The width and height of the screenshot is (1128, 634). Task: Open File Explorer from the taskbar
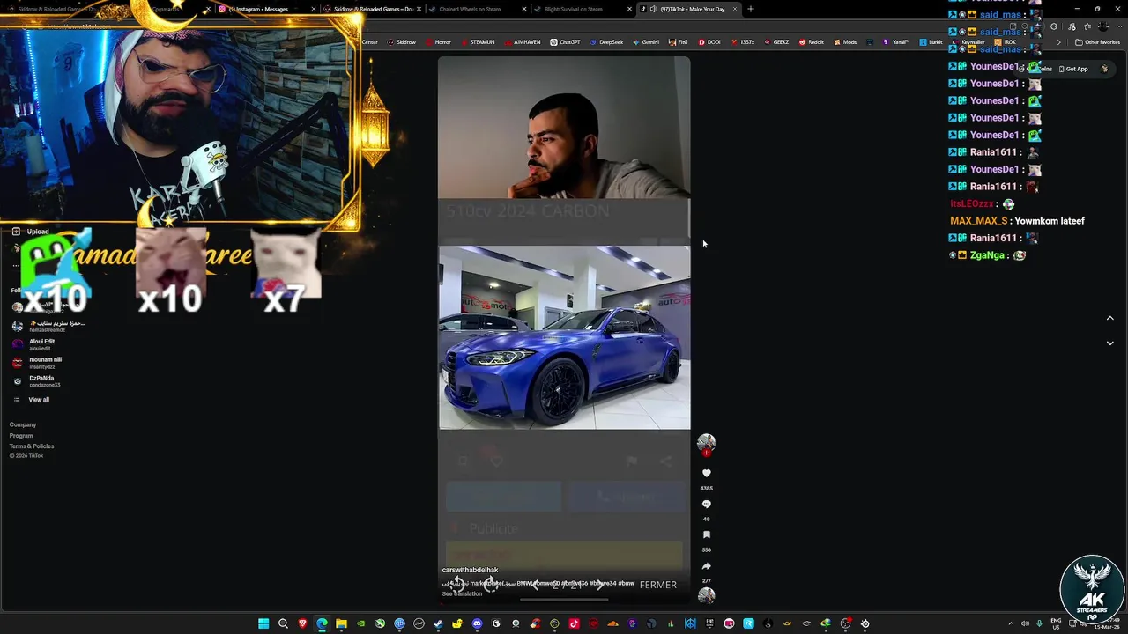341,623
